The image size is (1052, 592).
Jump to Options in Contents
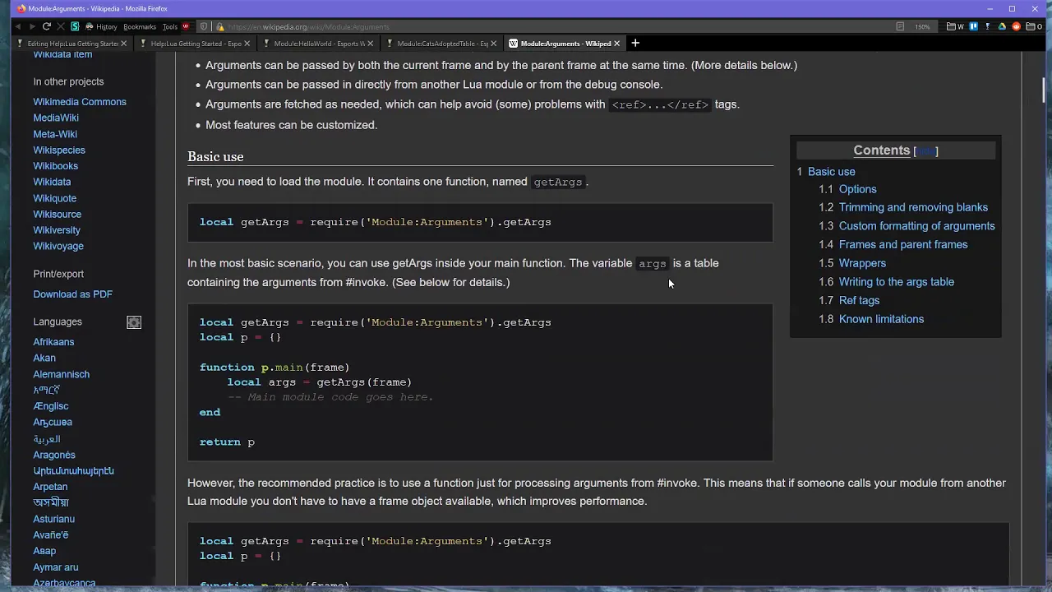point(857,189)
